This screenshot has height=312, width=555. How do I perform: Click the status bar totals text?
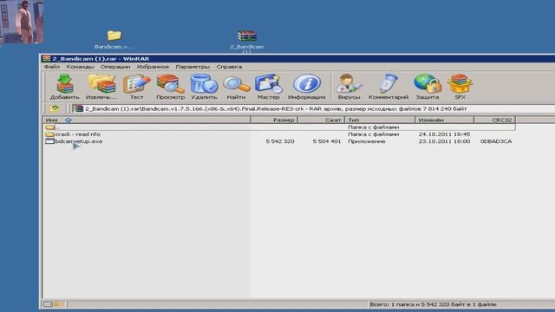[434, 304]
